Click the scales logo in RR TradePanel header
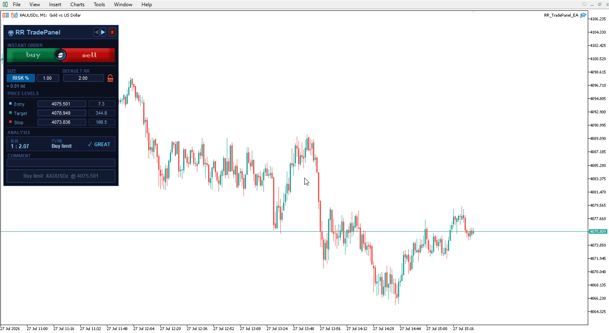Screen dimensions: 609x333 [x=11, y=32]
